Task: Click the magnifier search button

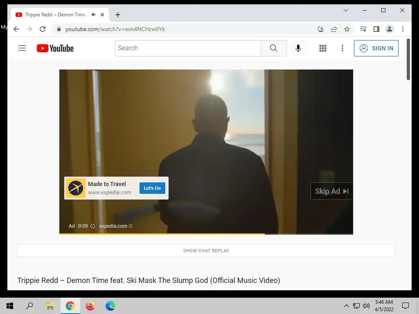Action: (x=274, y=48)
